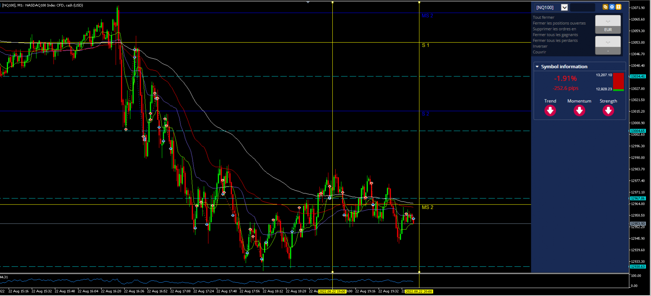
Task: Click the MS 2 yellow level label
Action: 427,207
